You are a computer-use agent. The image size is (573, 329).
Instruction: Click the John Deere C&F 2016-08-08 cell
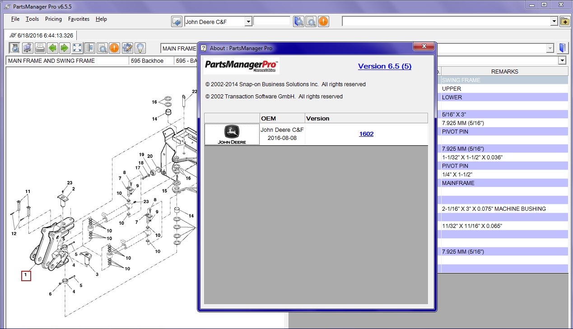pyautogui.click(x=282, y=134)
